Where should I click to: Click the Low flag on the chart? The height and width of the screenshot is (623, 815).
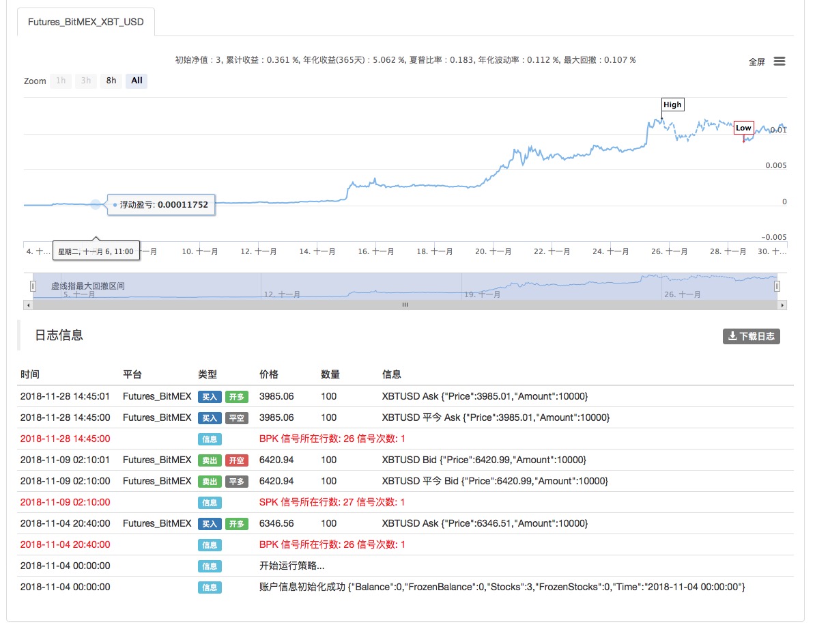(x=743, y=128)
